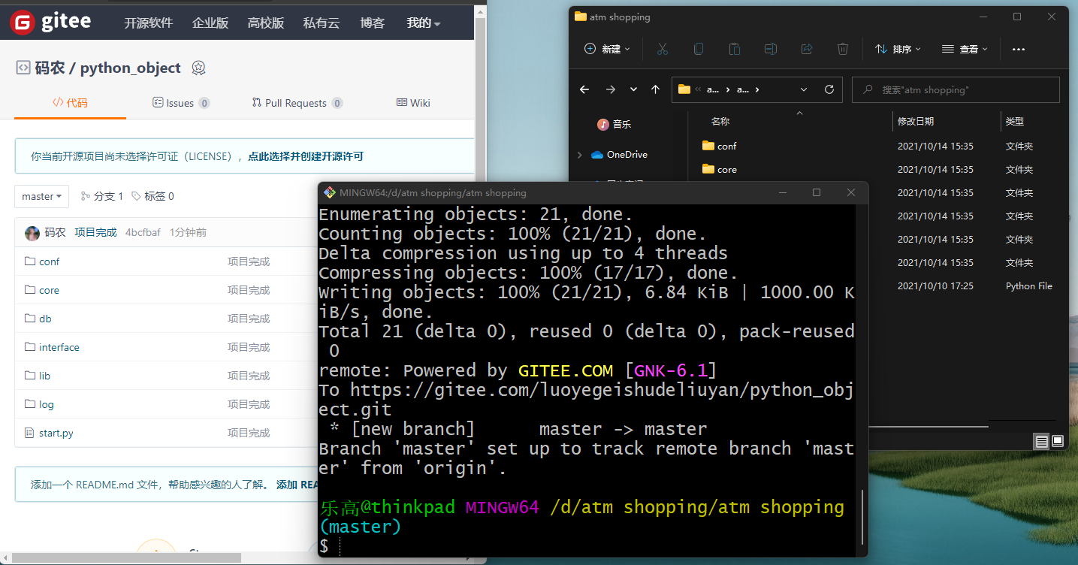Image resolution: width=1078 pixels, height=565 pixels.
Task: Open the 新建 dropdown in Explorer
Action: (x=607, y=49)
